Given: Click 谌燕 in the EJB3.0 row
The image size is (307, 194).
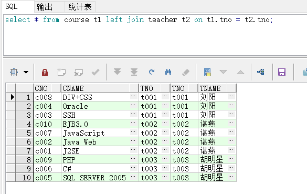Looking at the screenshot, I should 208,124.
